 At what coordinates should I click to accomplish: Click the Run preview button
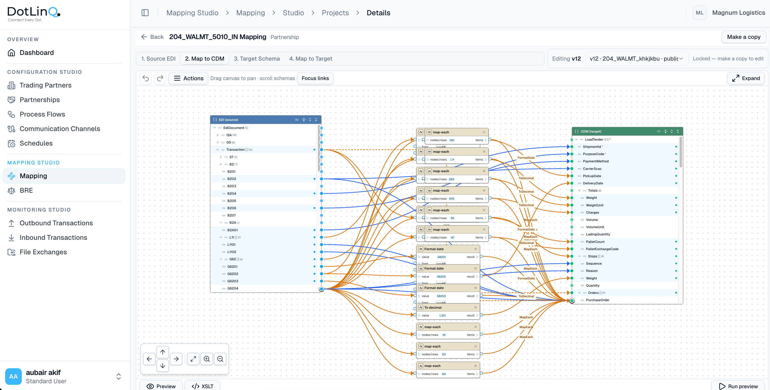click(x=738, y=386)
